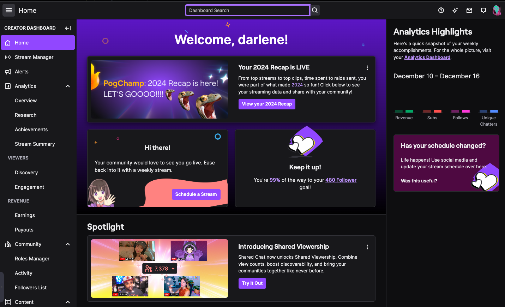
Task: Focus the Dashboard Search field
Action: point(247,10)
